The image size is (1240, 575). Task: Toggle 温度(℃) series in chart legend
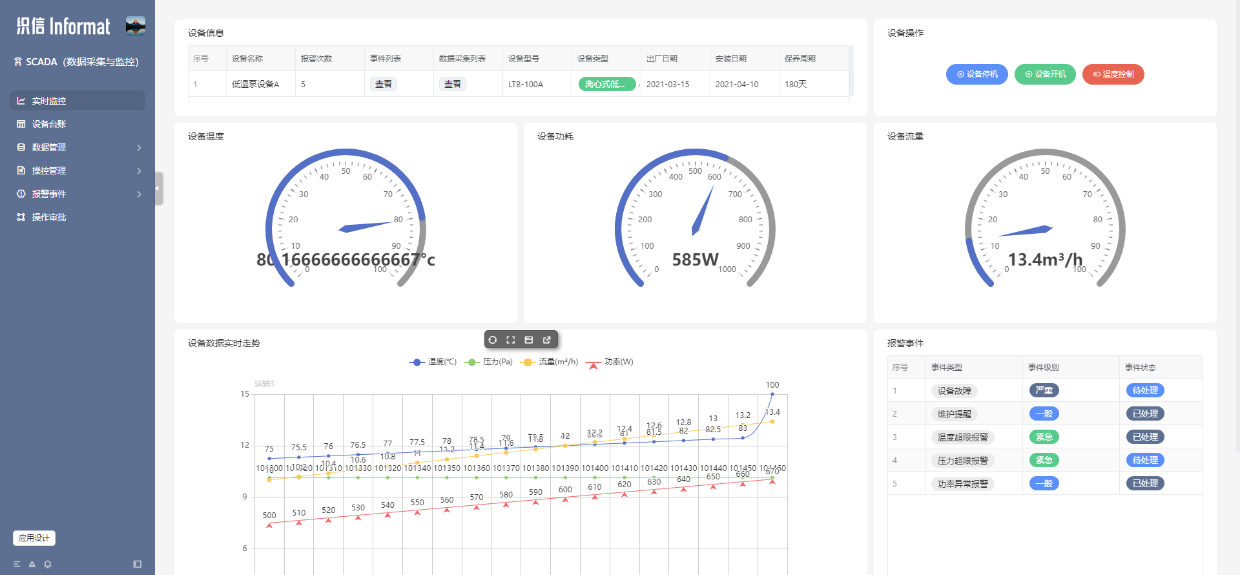[433, 362]
